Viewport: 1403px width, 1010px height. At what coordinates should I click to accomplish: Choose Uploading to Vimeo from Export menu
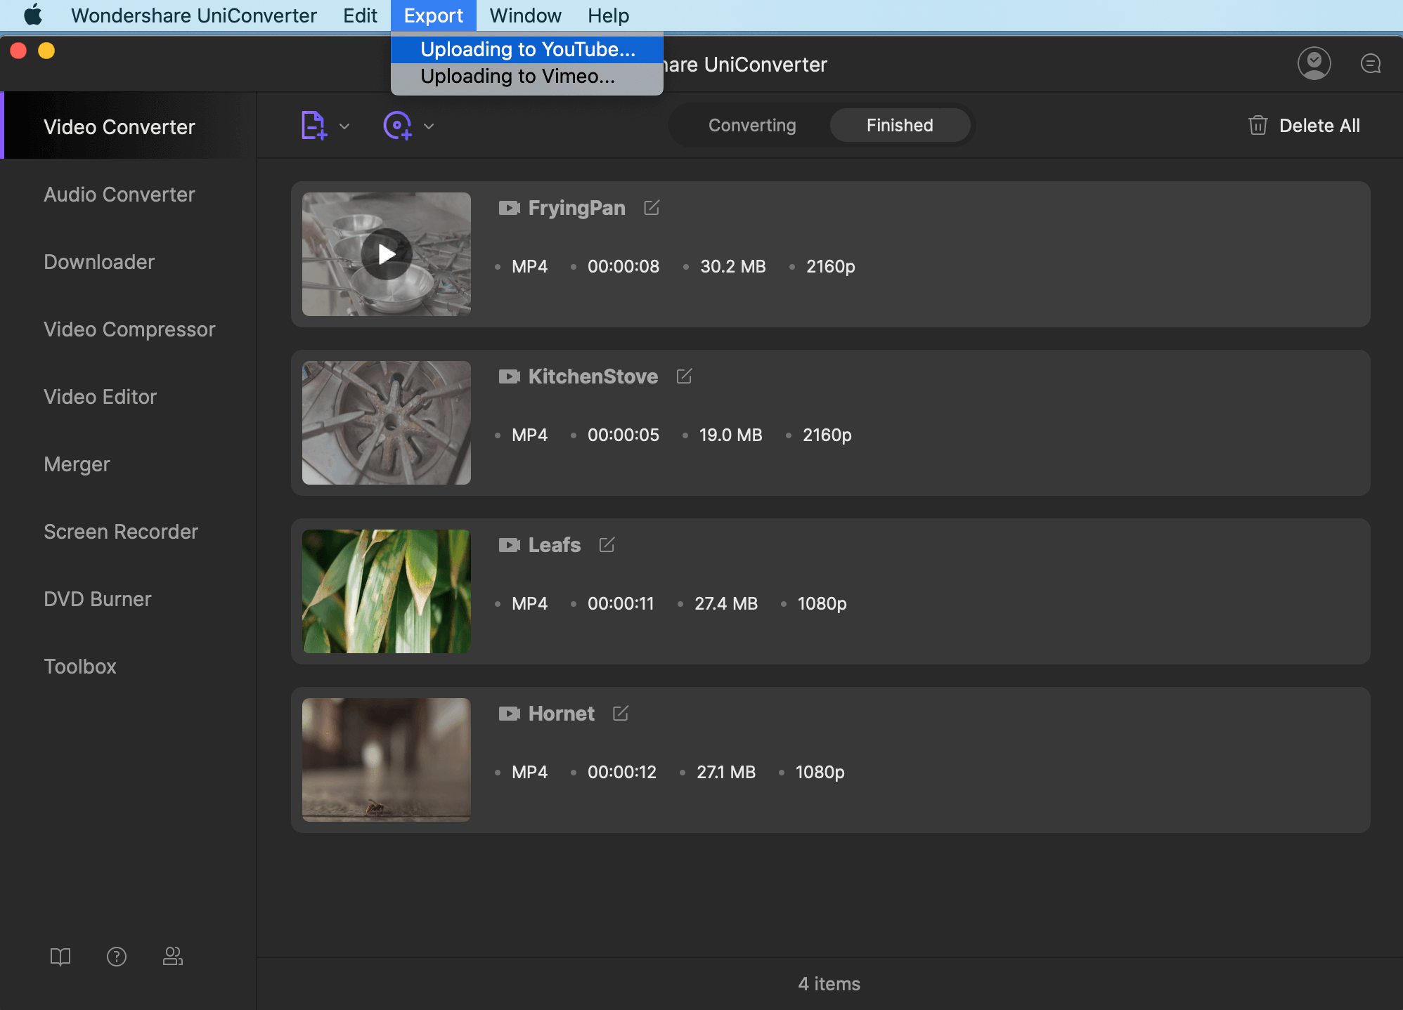tap(517, 76)
